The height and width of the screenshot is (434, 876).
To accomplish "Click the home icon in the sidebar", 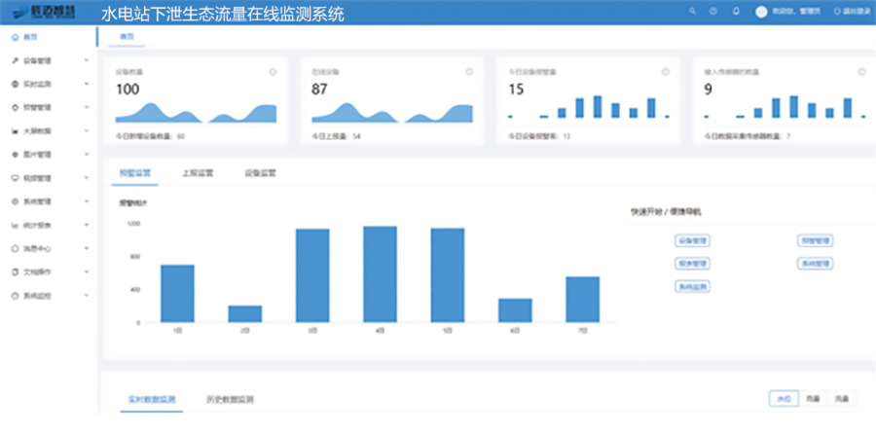I will click(15, 37).
